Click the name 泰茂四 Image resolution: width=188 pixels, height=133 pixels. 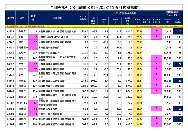(x=22, y=114)
